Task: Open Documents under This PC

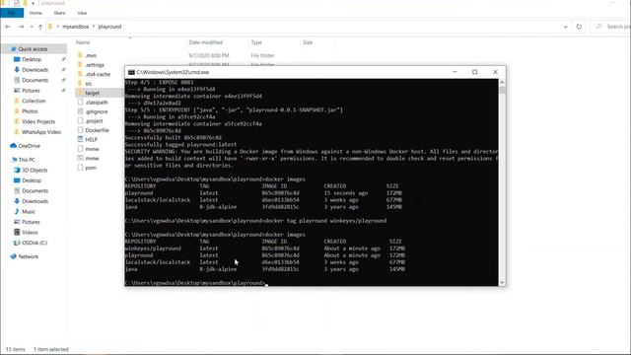Action: click(35, 190)
